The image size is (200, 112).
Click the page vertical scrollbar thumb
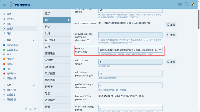click(x=199, y=19)
